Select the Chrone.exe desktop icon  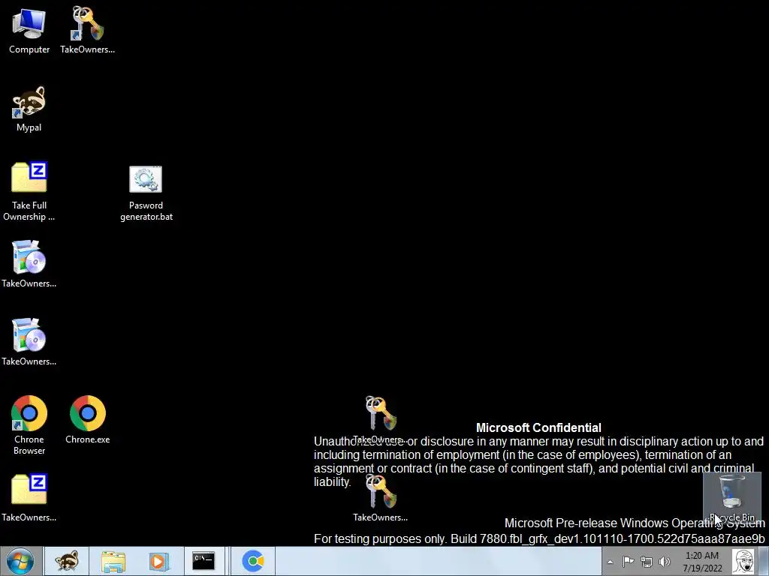pos(88,420)
